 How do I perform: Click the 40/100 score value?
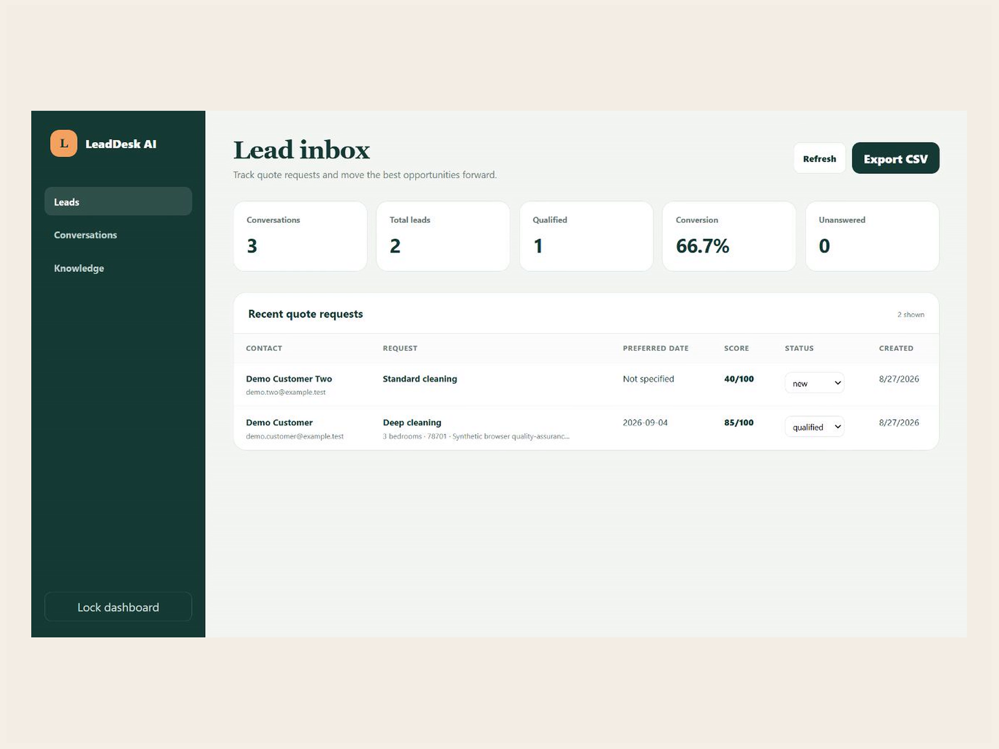point(739,379)
